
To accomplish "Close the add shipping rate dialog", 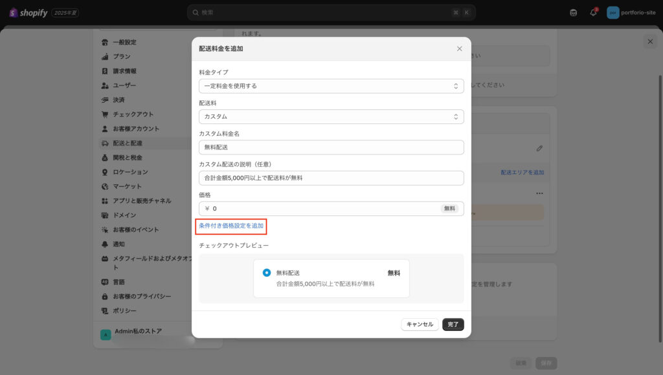I will tap(460, 48).
